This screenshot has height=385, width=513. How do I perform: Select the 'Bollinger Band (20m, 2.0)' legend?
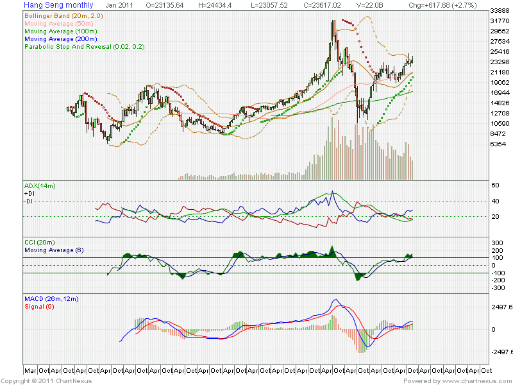(63, 15)
